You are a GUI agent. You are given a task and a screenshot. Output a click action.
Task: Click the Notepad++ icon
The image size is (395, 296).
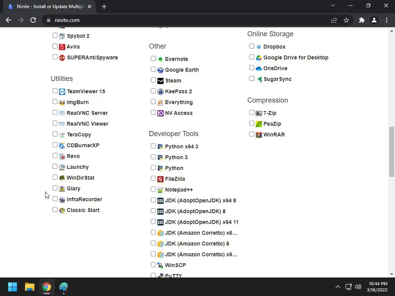coord(160,190)
